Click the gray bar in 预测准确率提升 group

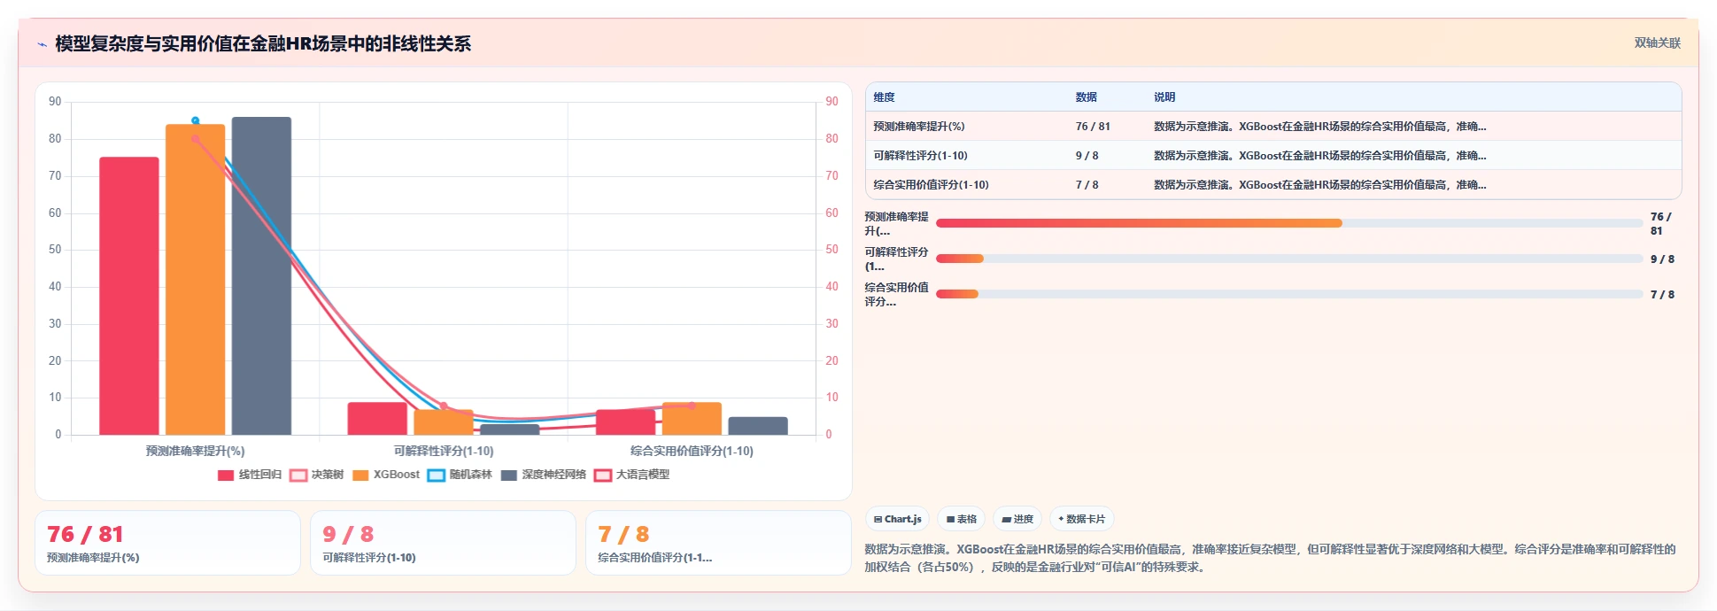point(261,276)
